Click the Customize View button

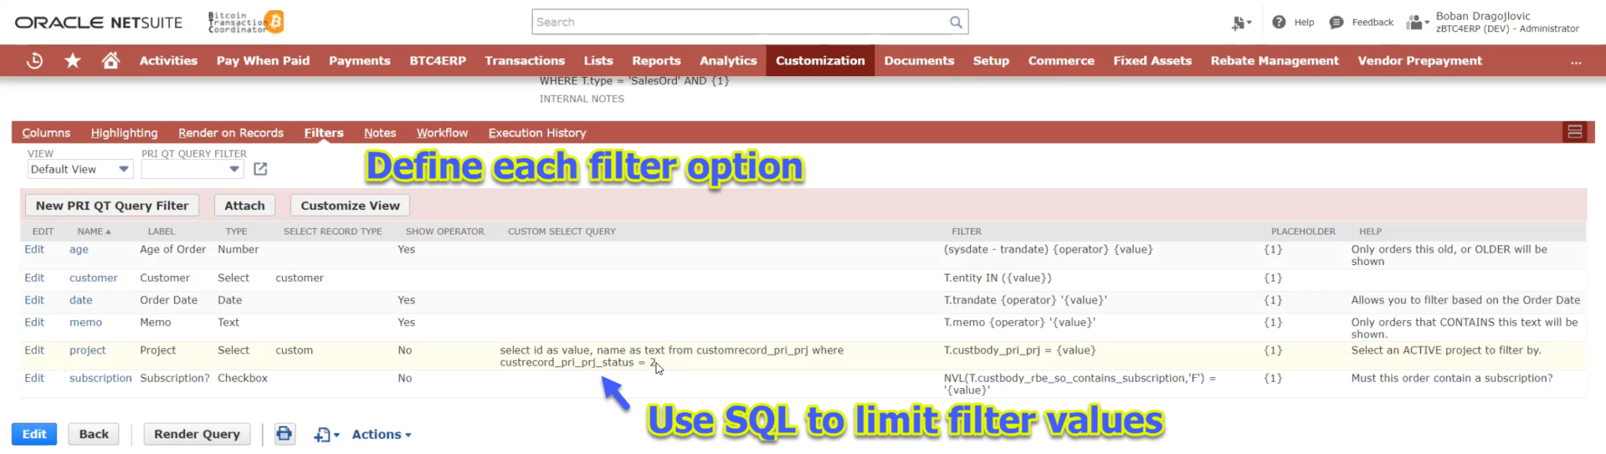(x=350, y=205)
